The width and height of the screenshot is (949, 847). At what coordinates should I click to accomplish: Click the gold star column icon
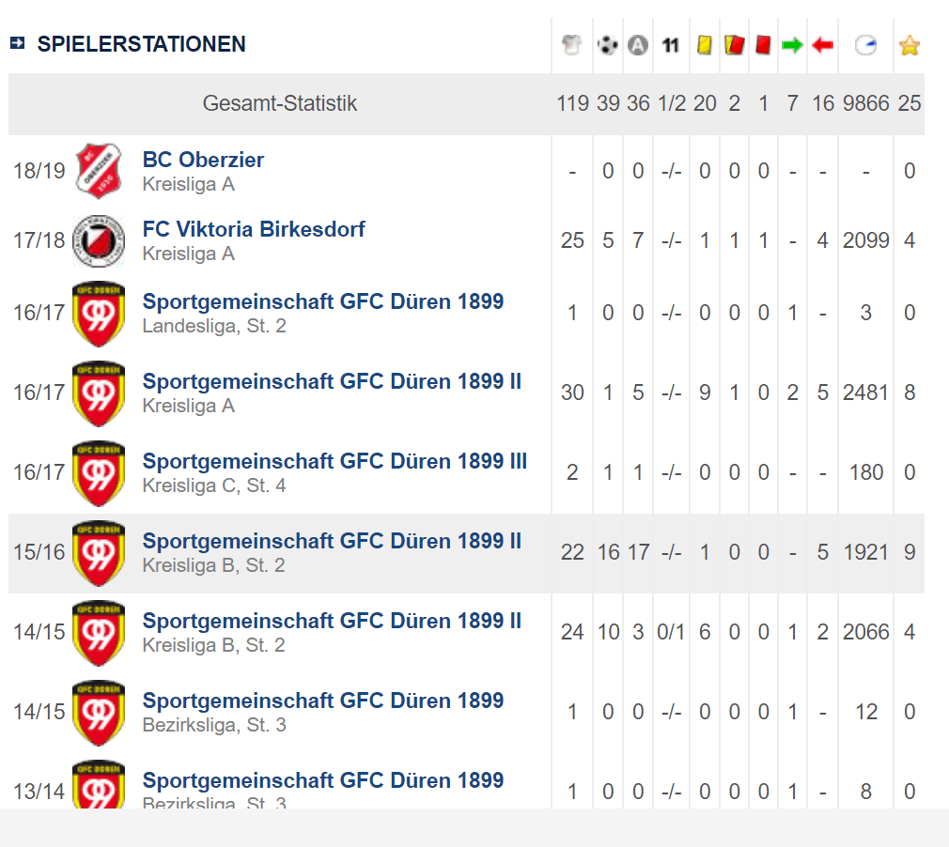909,45
